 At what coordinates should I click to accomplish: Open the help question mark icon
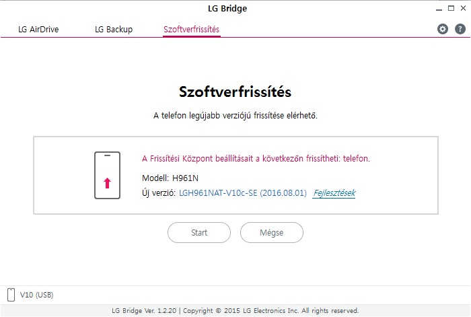click(x=460, y=29)
